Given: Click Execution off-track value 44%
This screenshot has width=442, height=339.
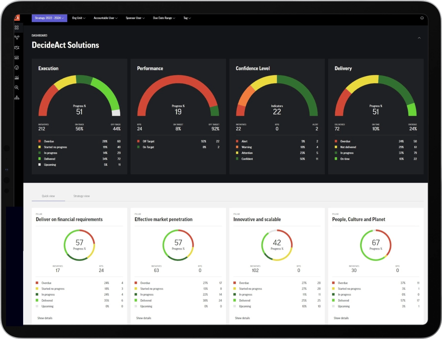Looking at the screenshot, I should (x=117, y=129).
